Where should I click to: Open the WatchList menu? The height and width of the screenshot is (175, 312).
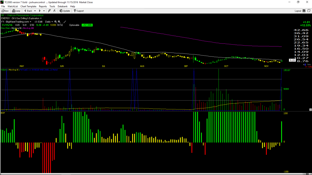tap(12, 6)
